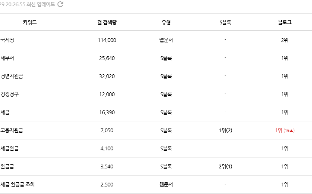Sort by the 키워드 column header
This screenshot has width=312, height=194.
click(29, 22)
